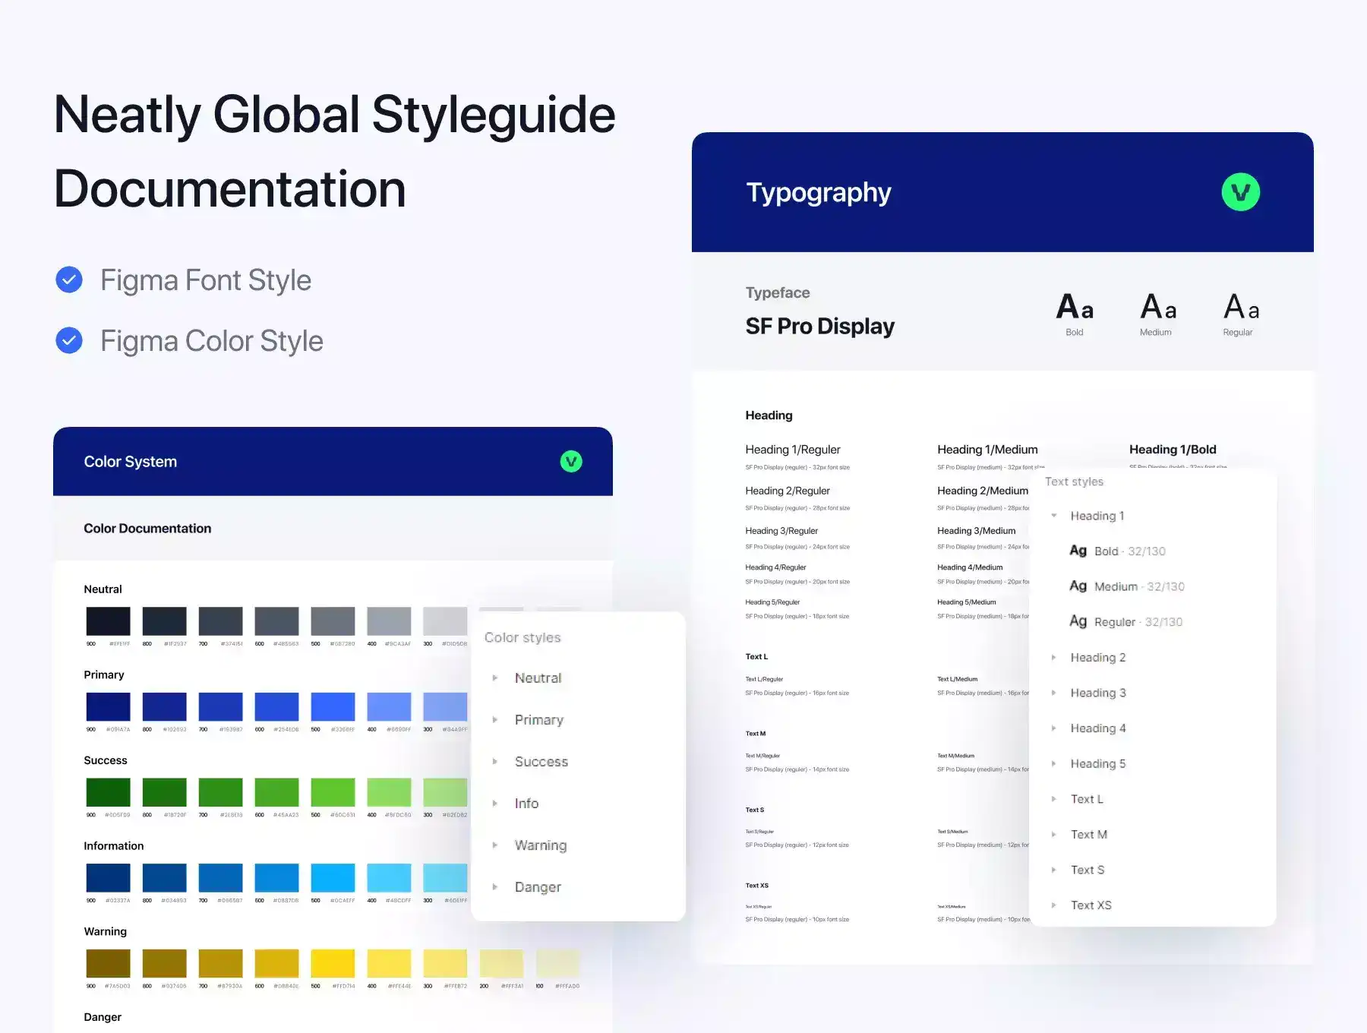1367x1033 pixels.
Task: Pick the Success 900 dark green swatch
Action: point(108,792)
